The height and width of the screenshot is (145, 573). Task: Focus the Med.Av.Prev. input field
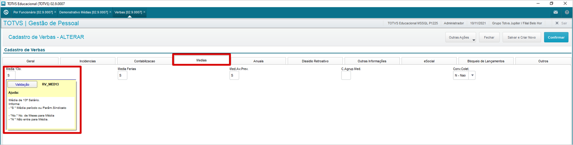[x=234, y=76]
